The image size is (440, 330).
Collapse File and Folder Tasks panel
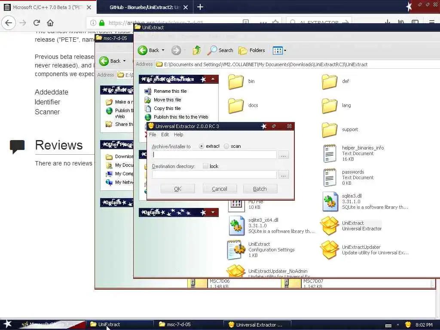click(x=213, y=79)
